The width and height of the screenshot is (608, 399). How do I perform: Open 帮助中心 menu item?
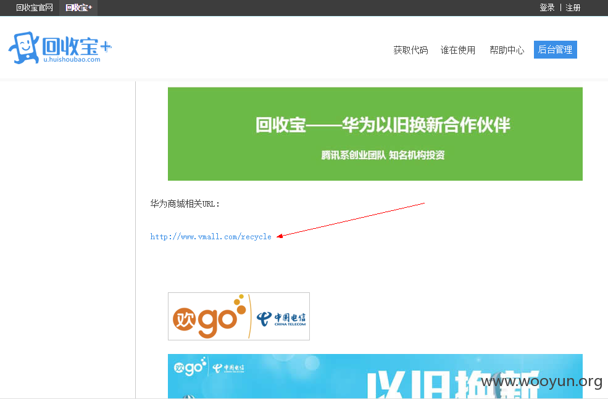point(506,50)
